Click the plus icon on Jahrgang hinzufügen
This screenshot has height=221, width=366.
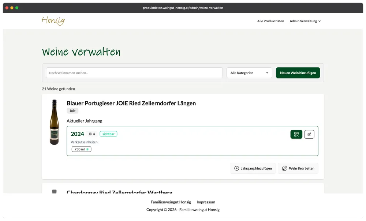[x=236, y=168]
